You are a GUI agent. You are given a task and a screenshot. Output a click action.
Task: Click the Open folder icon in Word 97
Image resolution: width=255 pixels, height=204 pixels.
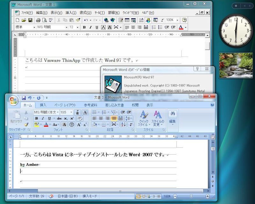pos(24,20)
